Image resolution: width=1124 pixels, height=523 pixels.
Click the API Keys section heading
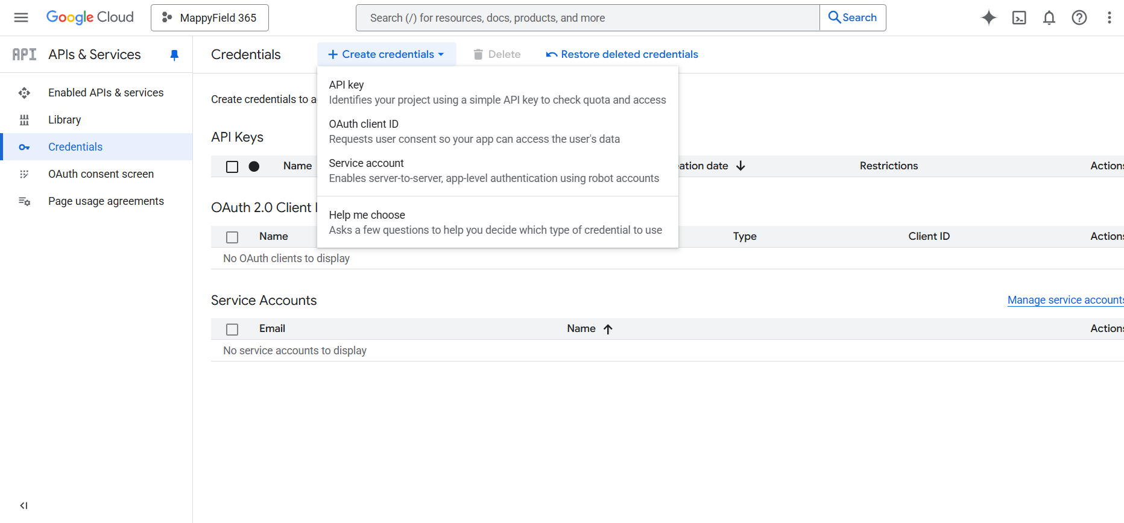[238, 137]
